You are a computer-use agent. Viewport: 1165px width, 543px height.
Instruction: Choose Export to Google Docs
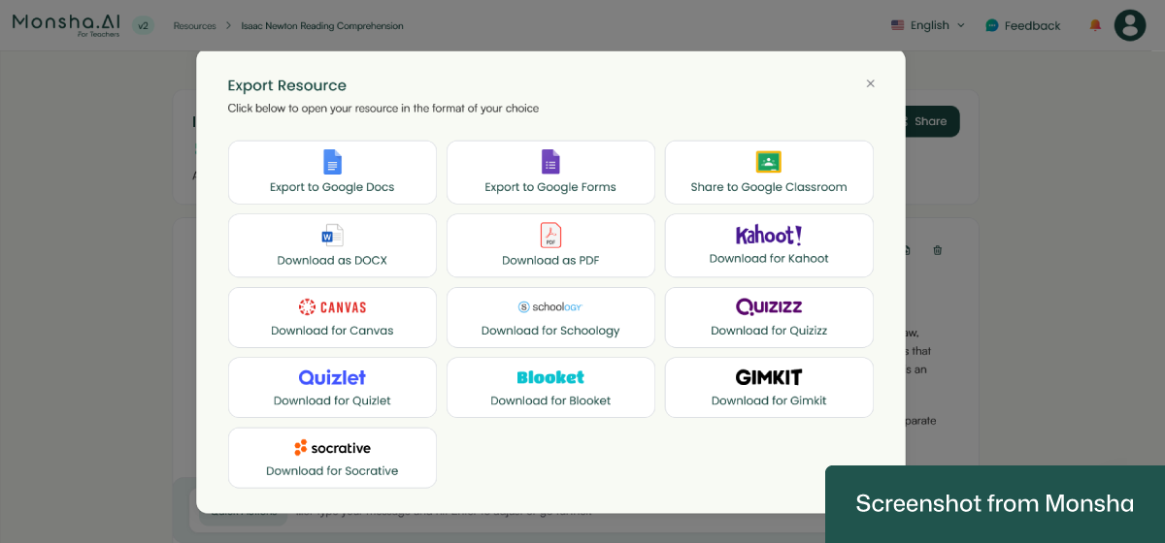pos(332,173)
